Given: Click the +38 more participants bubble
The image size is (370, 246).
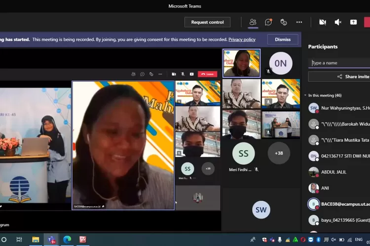Looking at the screenshot, I should (x=279, y=153).
